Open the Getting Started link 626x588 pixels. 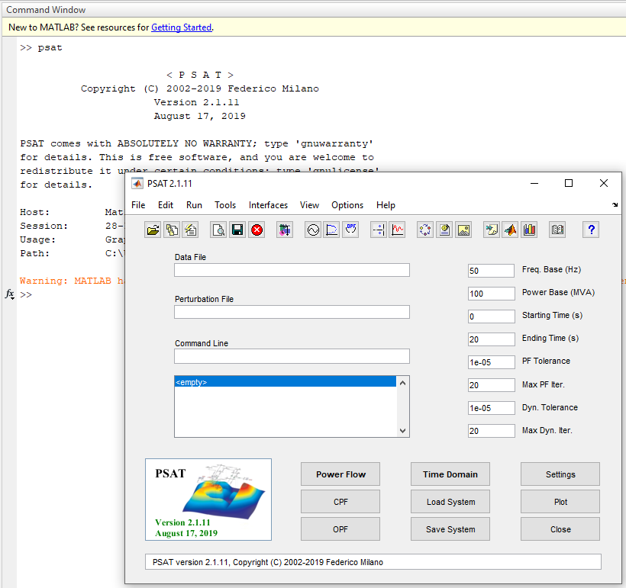181,27
